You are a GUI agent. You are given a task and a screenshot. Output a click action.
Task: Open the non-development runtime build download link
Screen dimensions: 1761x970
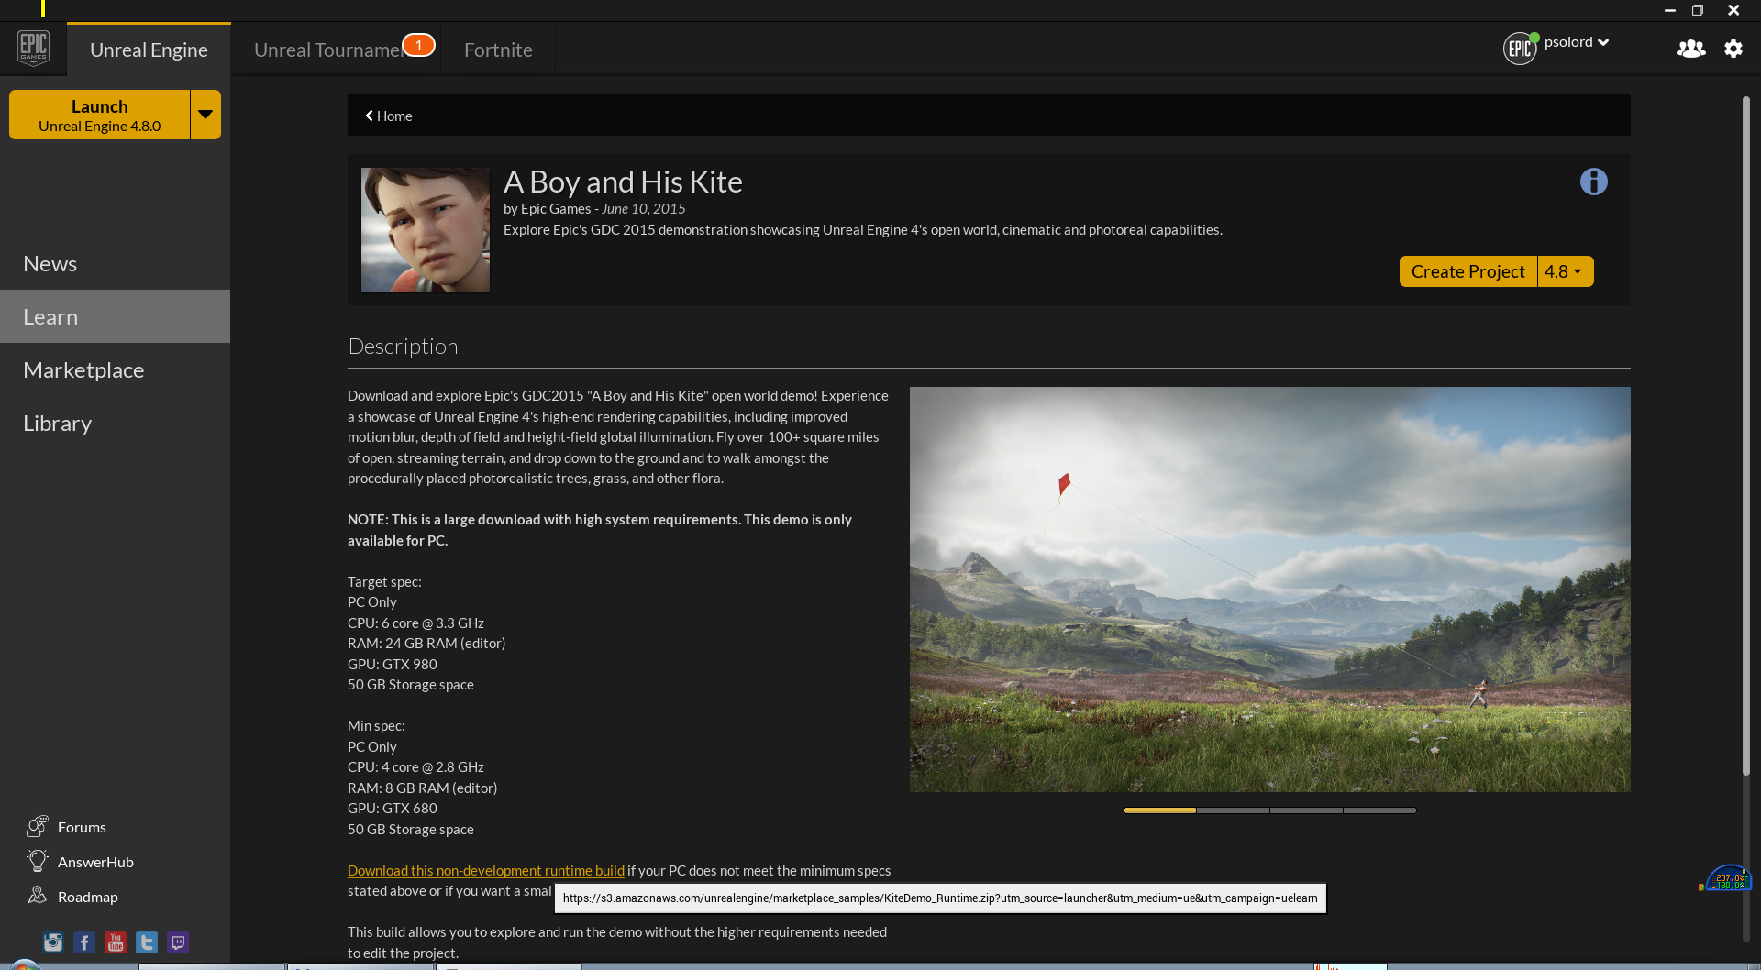(x=485, y=870)
